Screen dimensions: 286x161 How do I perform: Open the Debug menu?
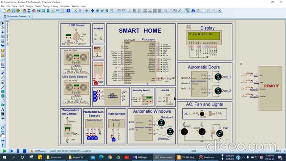pyautogui.click(x=46, y=6)
